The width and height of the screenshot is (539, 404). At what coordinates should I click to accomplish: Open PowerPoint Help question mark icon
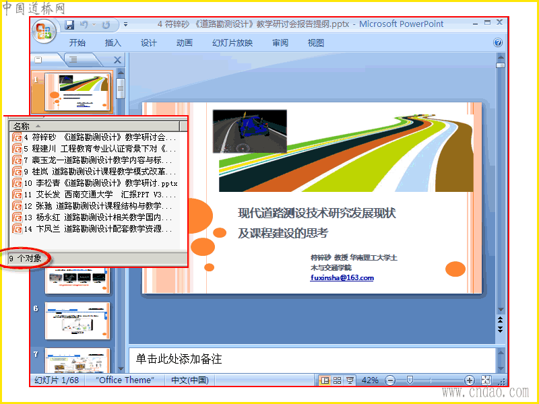[498, 42]
